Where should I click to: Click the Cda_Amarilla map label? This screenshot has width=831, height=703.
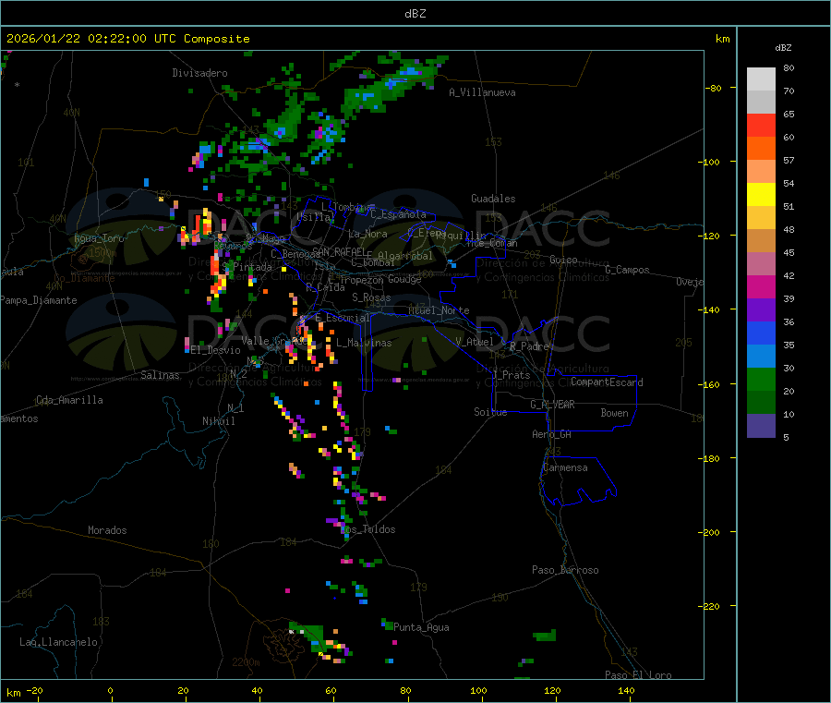click(69, 400)
